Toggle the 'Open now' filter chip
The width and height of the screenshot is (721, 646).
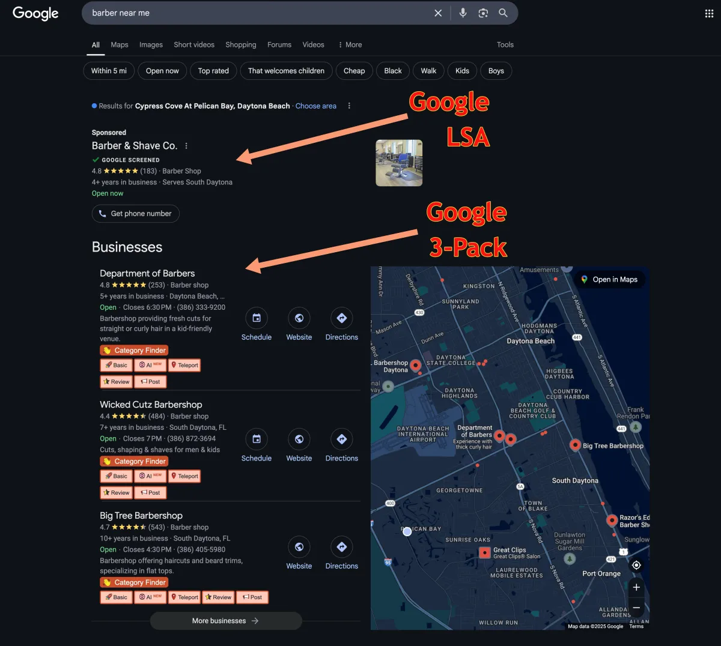(x=162, y=71)
